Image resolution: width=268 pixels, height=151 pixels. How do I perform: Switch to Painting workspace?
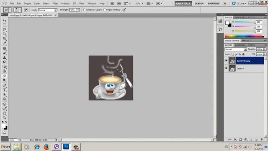click(x=214, y=3)
